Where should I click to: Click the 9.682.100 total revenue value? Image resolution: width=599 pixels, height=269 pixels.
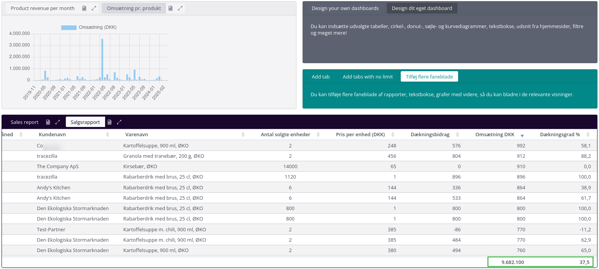click(512, 262)
